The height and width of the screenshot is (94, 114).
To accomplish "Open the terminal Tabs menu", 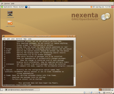I will (x=25, y=39).
